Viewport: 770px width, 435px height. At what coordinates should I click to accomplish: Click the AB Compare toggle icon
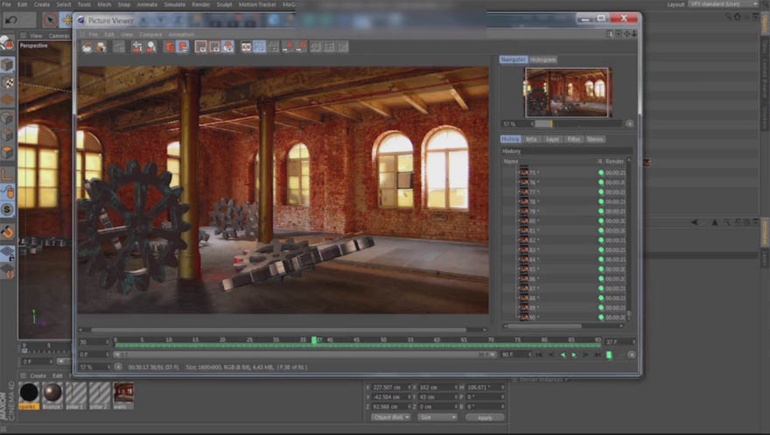(x=246, y=46)
